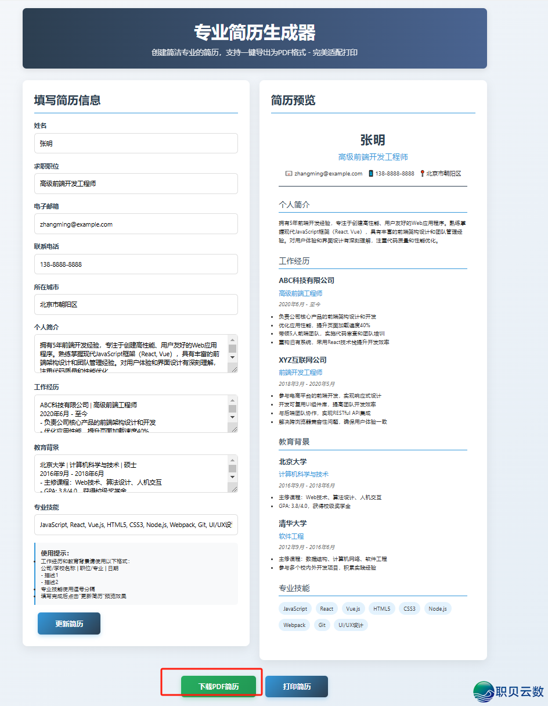Click 清华大学 heading in preview
548x706 pixels.
pyautogui.click(x=293, y=523)
